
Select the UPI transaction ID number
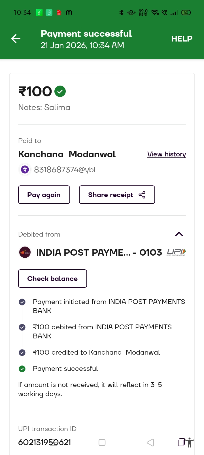point(44,442)
